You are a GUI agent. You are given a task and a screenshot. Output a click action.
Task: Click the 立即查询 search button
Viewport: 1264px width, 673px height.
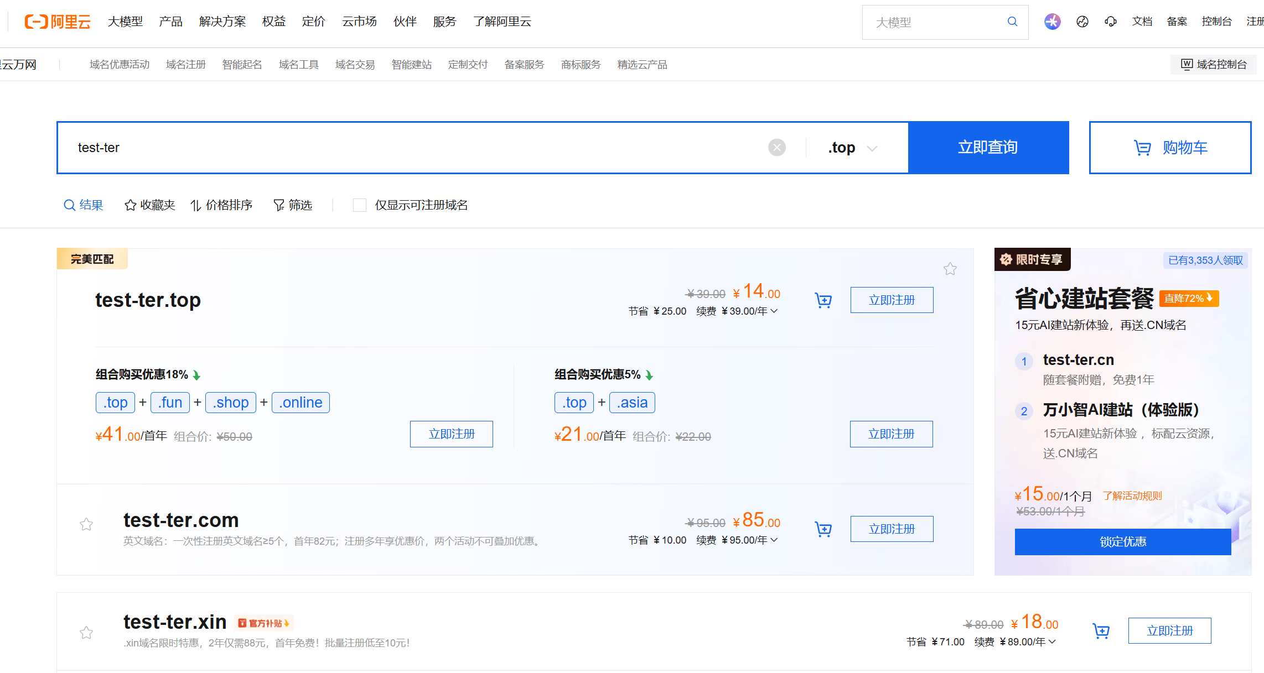point(988,148)
